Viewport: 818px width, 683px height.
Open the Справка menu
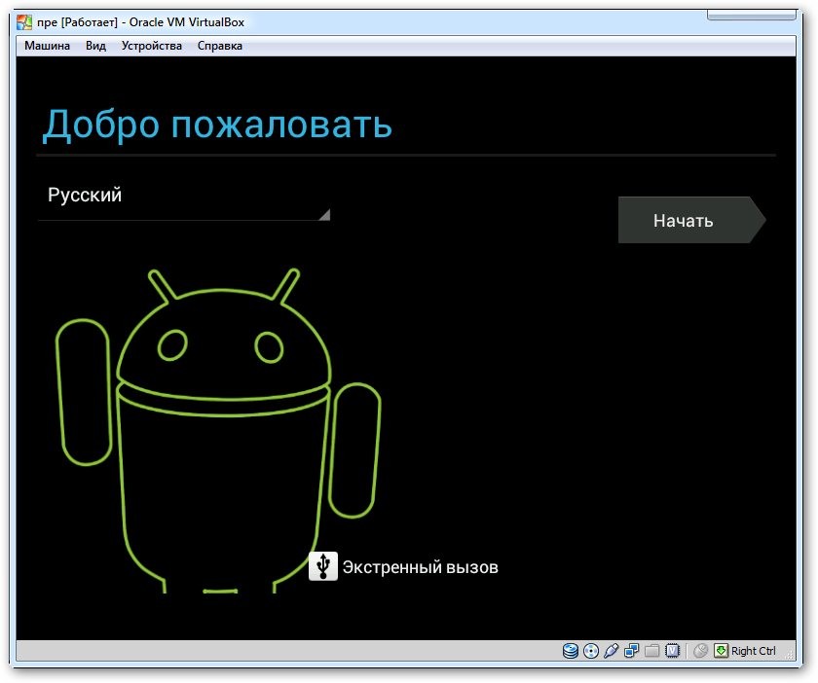[220, 46]
